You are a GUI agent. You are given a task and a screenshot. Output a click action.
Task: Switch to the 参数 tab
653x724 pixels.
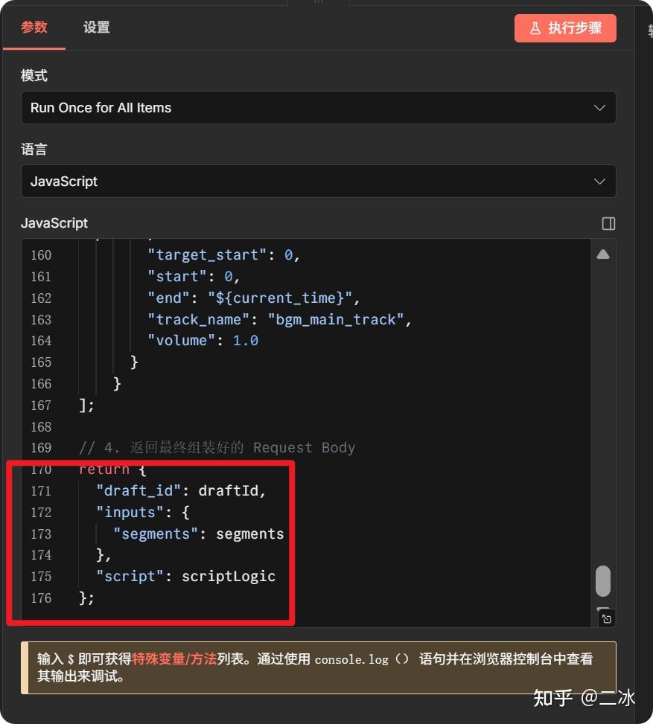click(34, 28)
